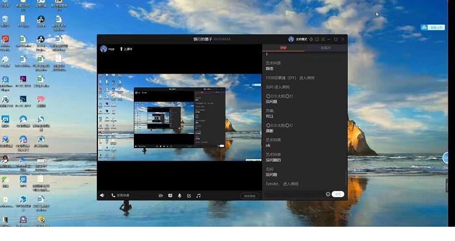The width and height of the screenshot is (455, 241).
Task: Click the pop-out share icon in the title bar
Action: 317,39
